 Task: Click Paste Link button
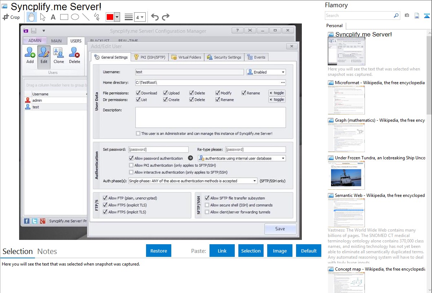(x=222, y=251)
